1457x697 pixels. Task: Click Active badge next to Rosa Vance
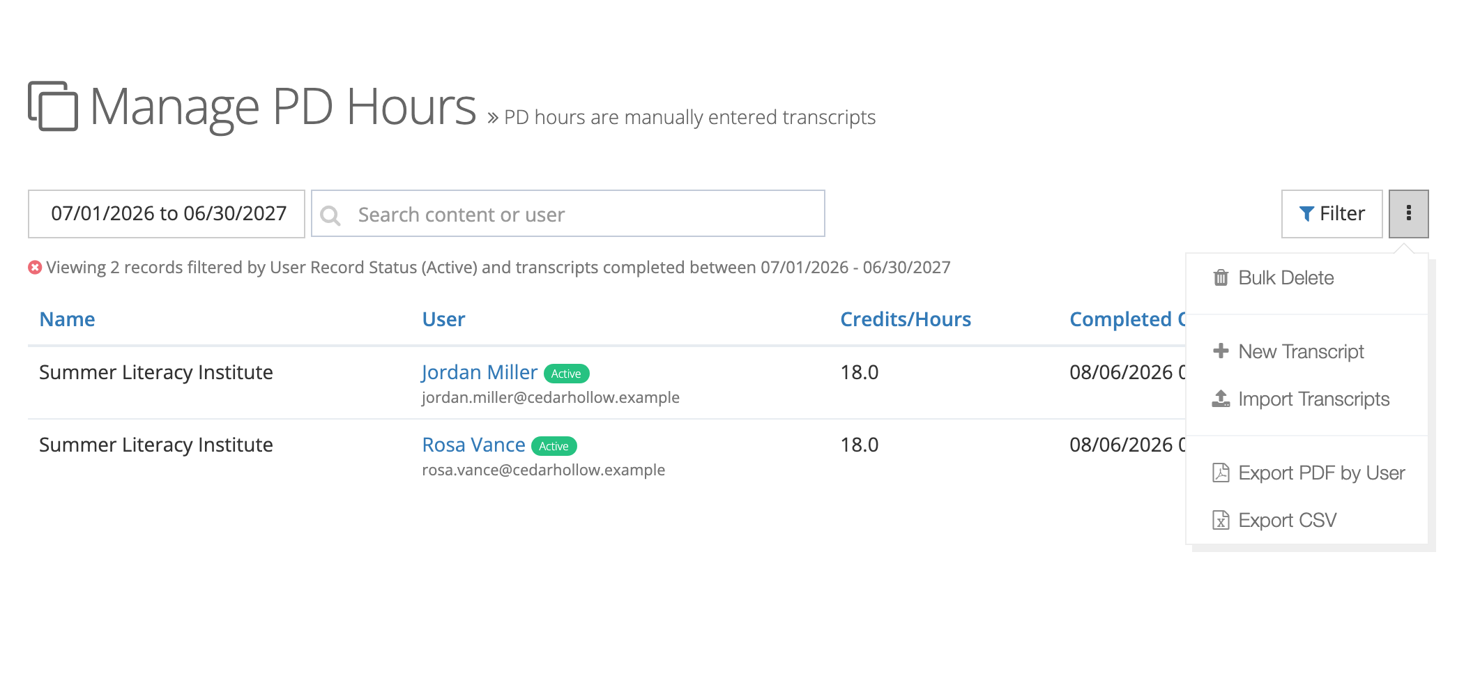[554, 446]
